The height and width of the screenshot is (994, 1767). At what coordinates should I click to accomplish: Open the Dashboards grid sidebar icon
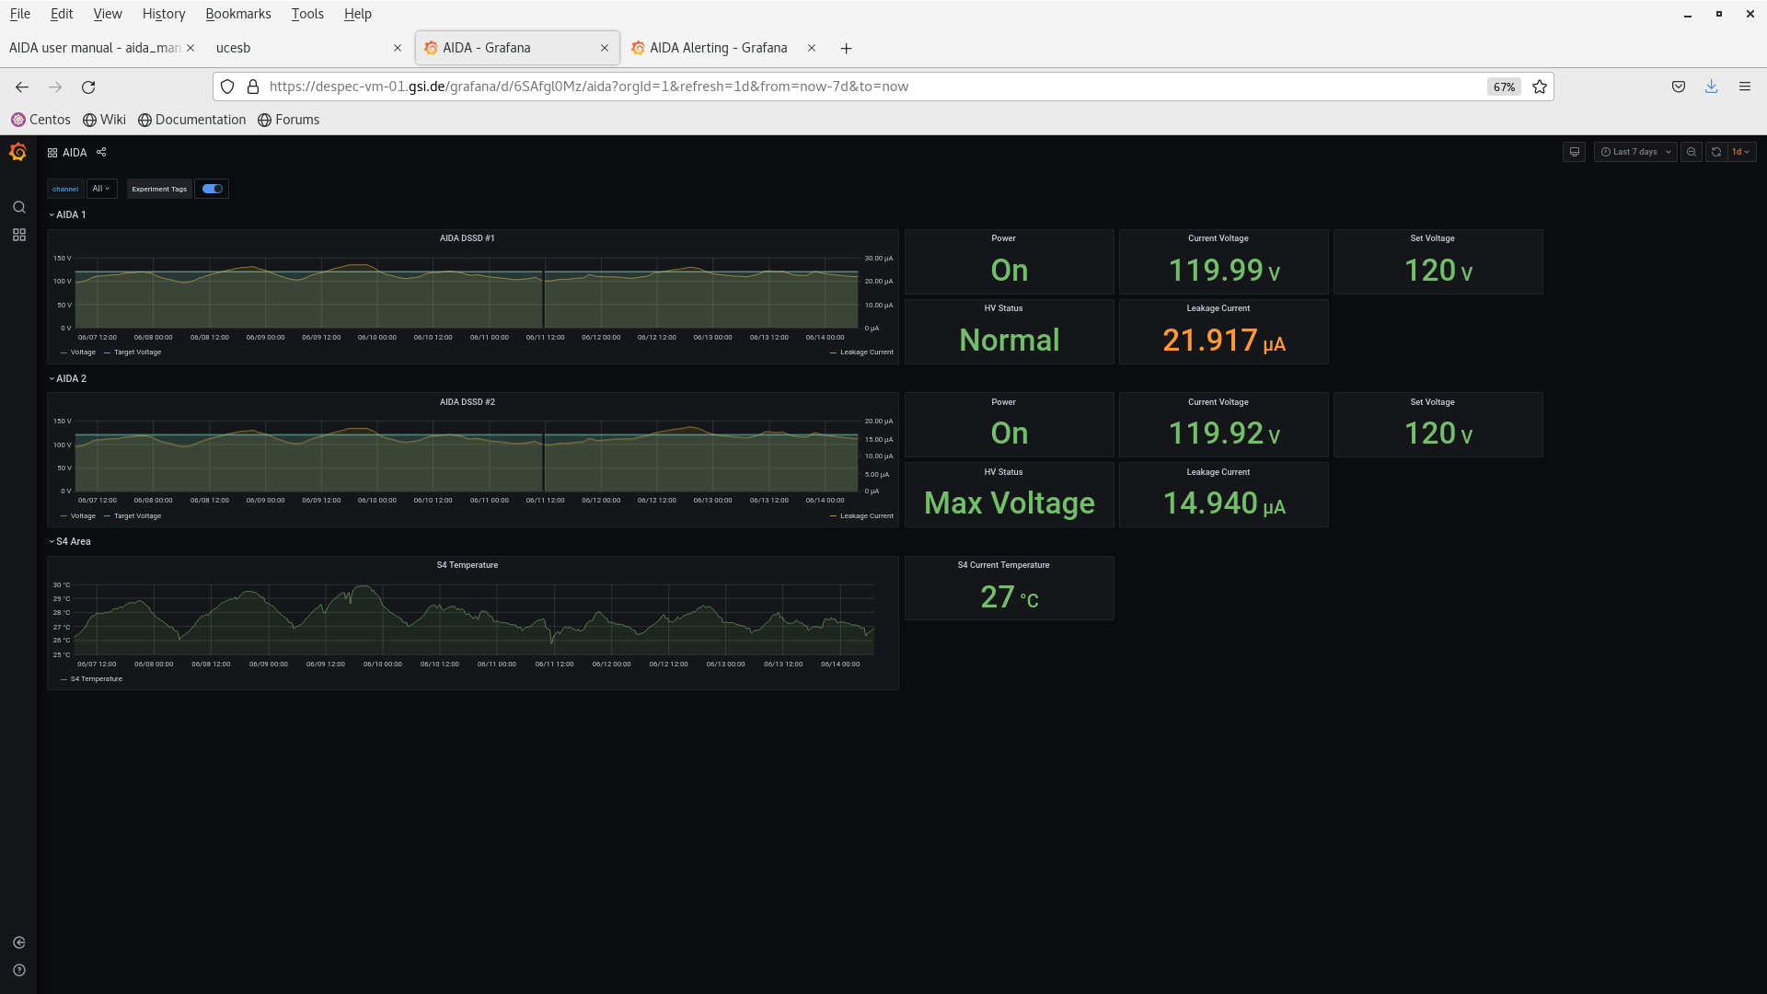coord(18,236)
